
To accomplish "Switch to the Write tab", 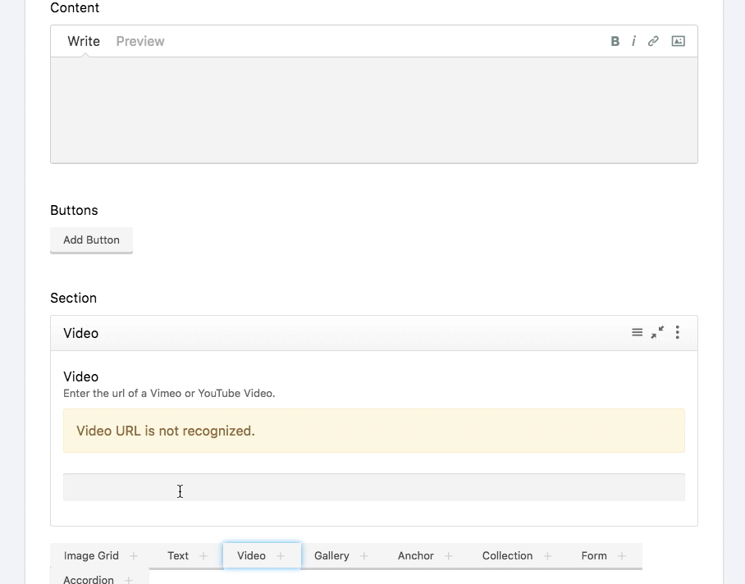I will click(x=84, y=41).
